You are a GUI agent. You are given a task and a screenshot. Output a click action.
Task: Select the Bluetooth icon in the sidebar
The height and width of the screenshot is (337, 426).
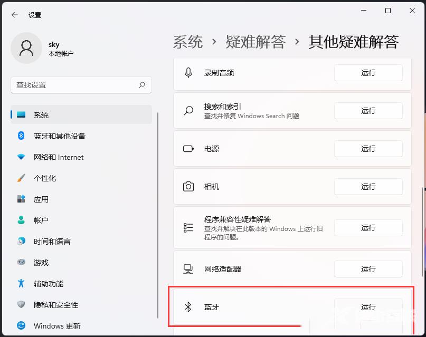(x=21, y=136)
